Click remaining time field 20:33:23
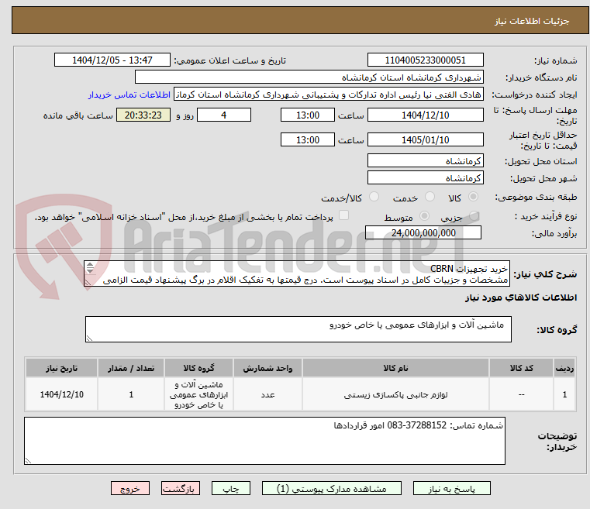Image resolution: width=590 pixels, height=509 pixels. coord(143,115)
